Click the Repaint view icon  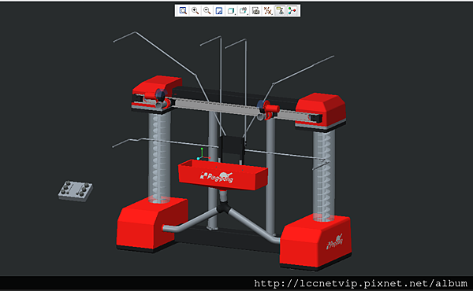219,11
